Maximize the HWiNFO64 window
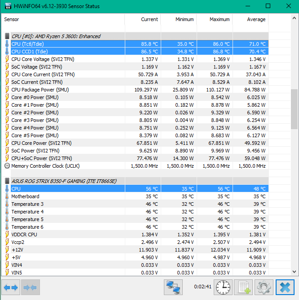 [x=268, y=6]
